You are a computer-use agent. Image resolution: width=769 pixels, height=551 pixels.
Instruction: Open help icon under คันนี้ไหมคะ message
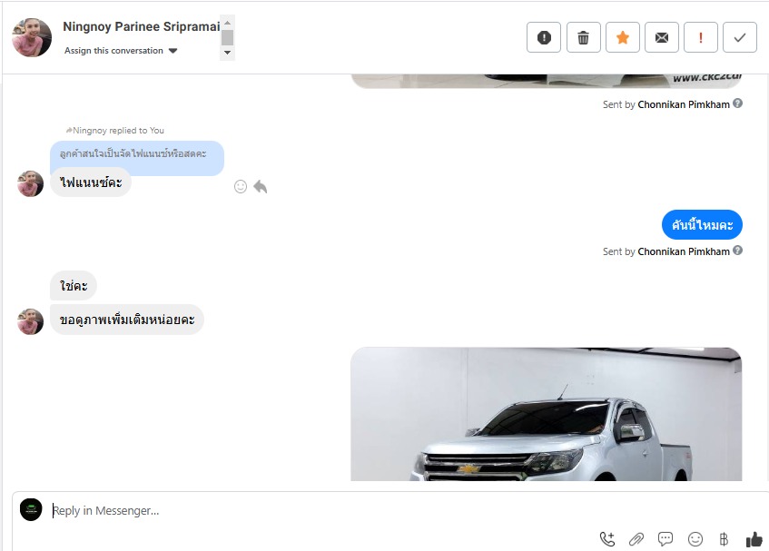point(737,251)
